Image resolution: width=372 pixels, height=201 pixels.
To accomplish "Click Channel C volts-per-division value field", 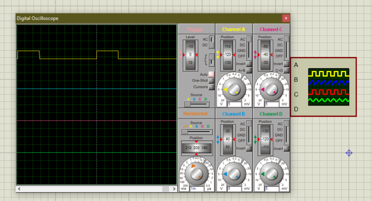I will [x=272, y=104].
